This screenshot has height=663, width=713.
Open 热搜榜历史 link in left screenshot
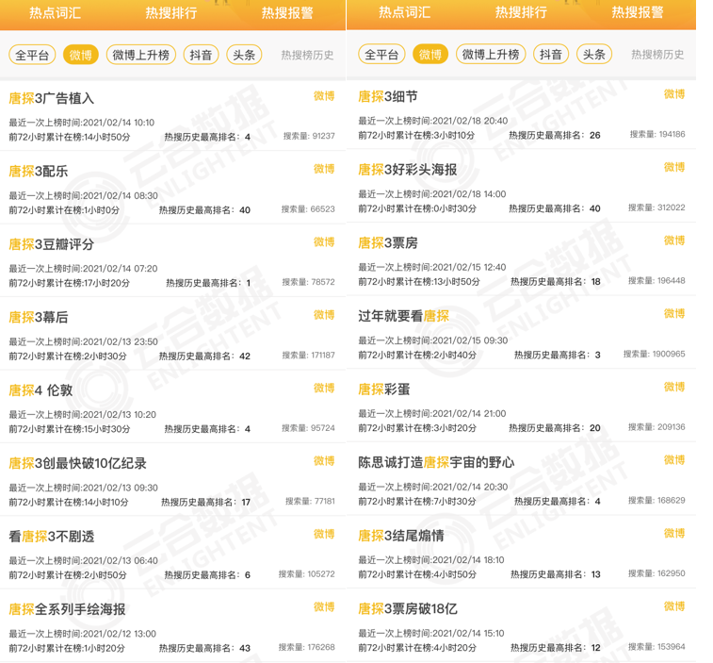point(307,55)
